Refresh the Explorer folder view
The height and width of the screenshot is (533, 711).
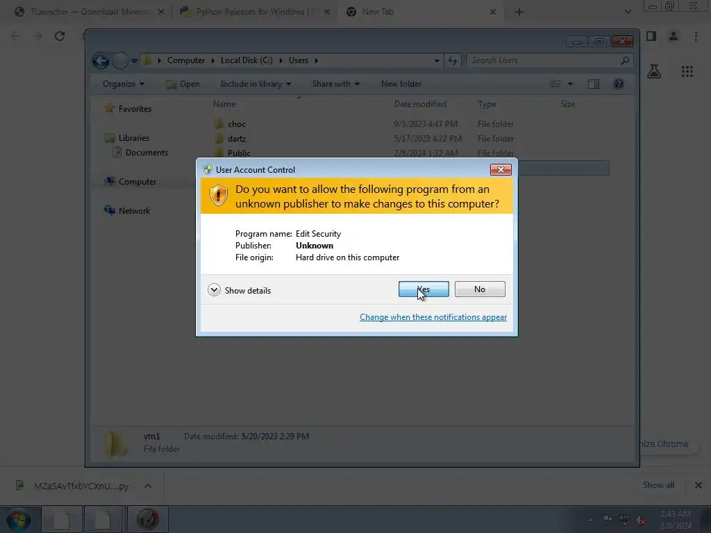click(x=453, y=61)
